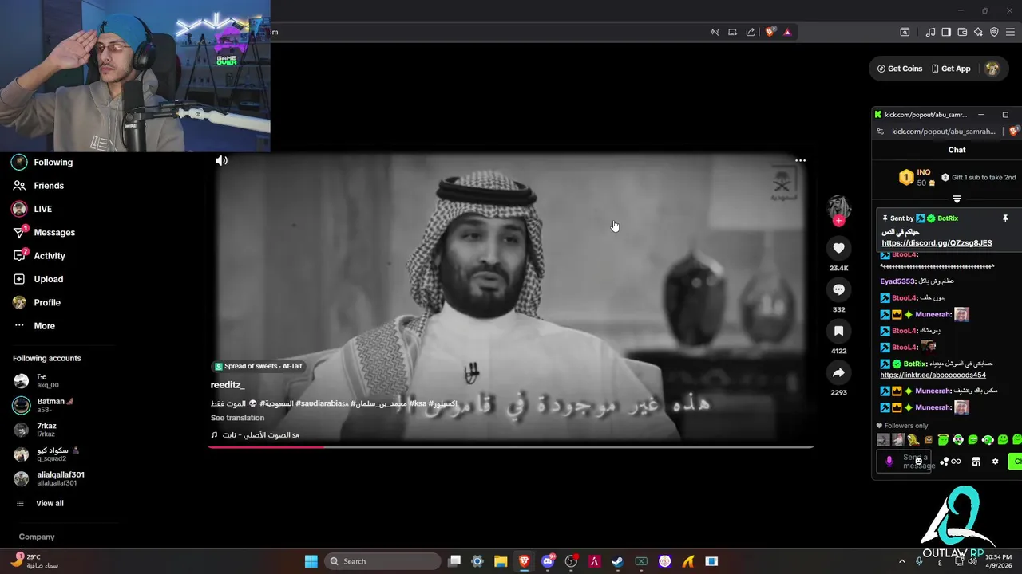Viewport: 1022px width, 574px height.
Task: Collapse the Kick chat leaderboard chevron
Action: 957,199
